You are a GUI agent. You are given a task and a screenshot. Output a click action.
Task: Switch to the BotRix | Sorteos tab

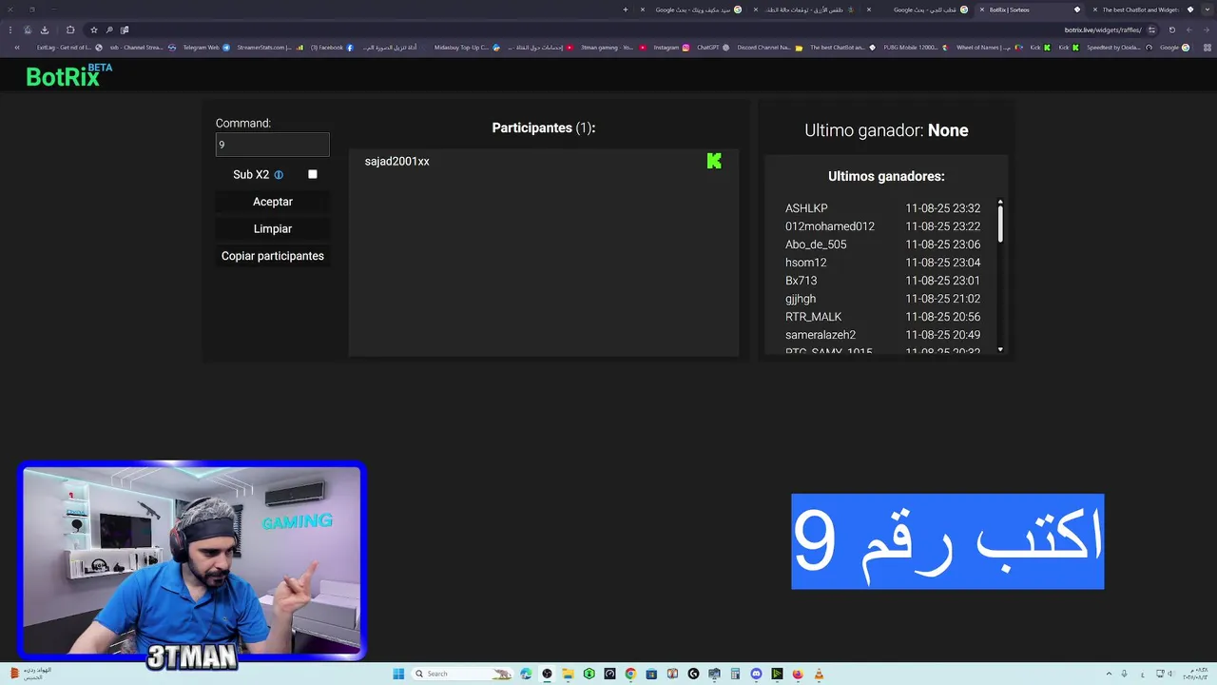pos(1031,10)
